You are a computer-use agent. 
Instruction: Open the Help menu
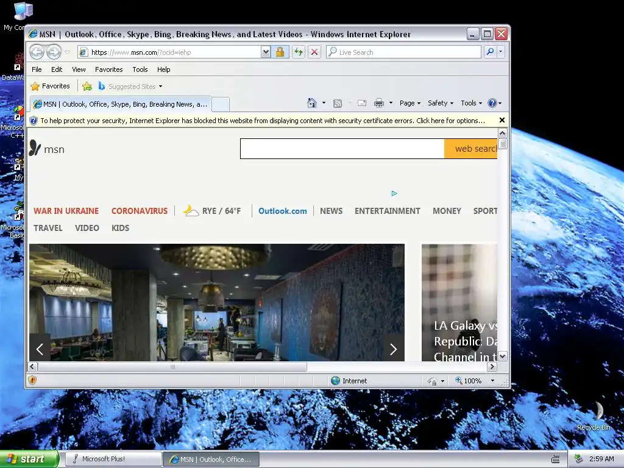pos(163,69)
